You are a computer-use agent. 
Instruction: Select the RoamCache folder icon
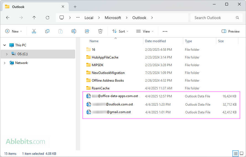point(88,88)
